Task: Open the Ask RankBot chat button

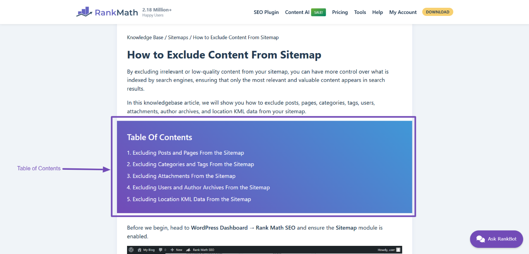Action: (496, 239)
